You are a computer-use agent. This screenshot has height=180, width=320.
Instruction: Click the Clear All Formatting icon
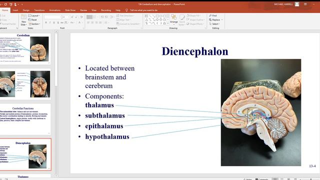tap(81, 17)
